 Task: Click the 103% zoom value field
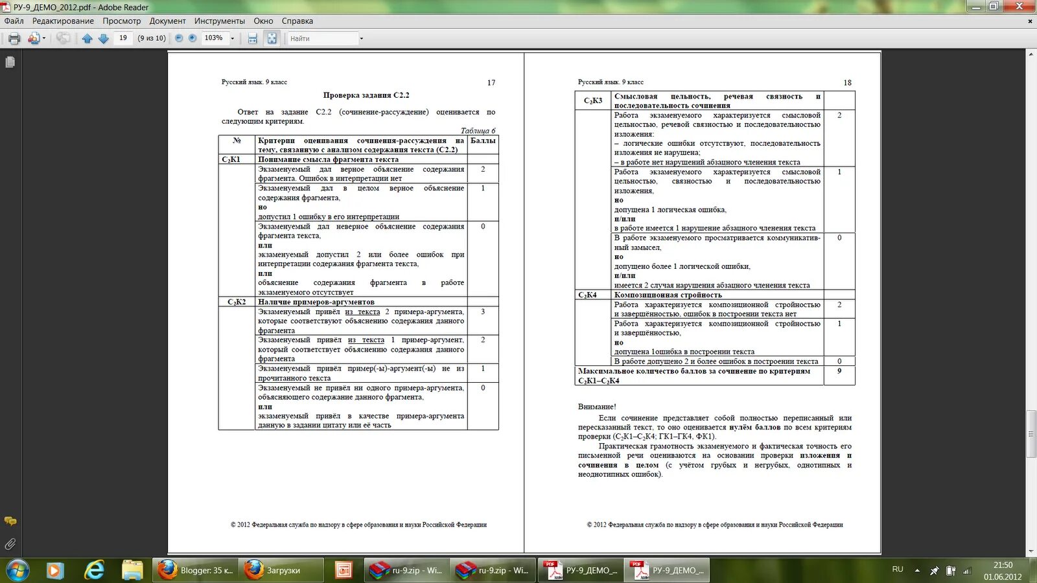[215, 38]
